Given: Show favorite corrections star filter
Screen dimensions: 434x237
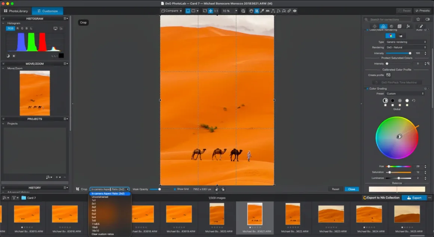Looking at the screenshot, I should coord(418,19).
